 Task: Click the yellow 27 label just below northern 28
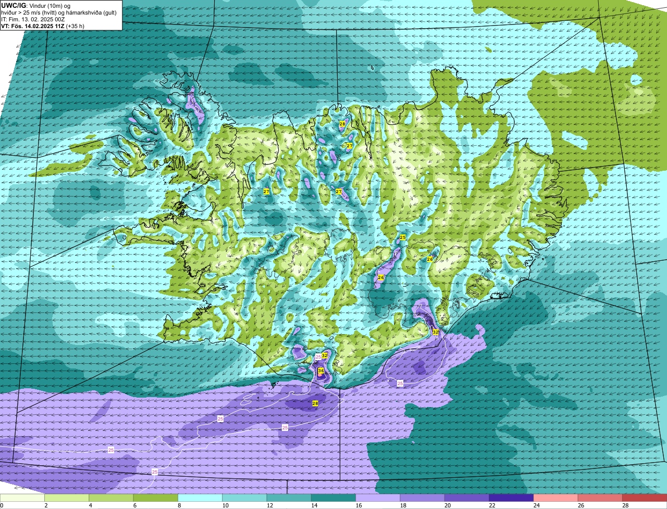tap(350, 146)
